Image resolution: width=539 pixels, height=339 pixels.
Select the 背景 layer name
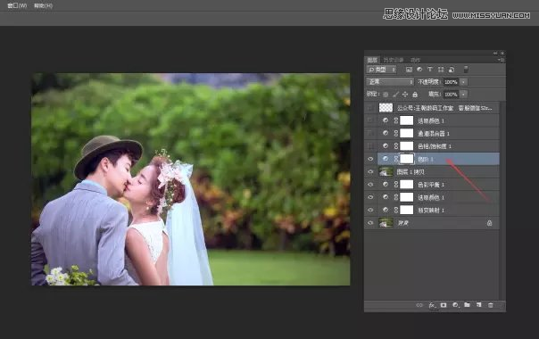402,223
